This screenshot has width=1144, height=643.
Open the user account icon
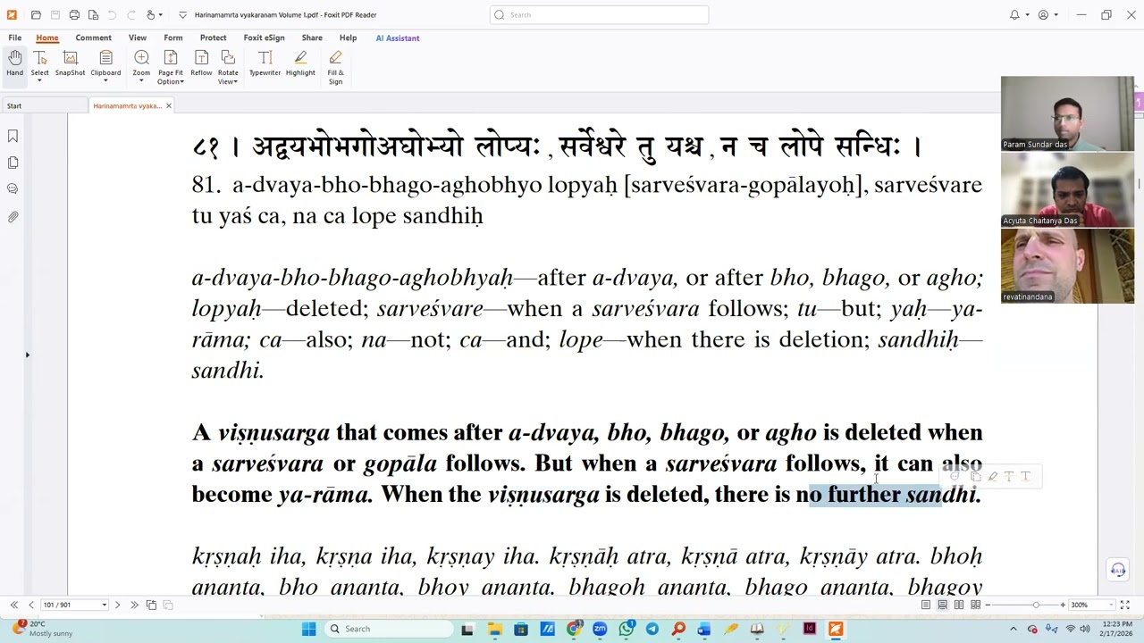(x=1043, y=15)
